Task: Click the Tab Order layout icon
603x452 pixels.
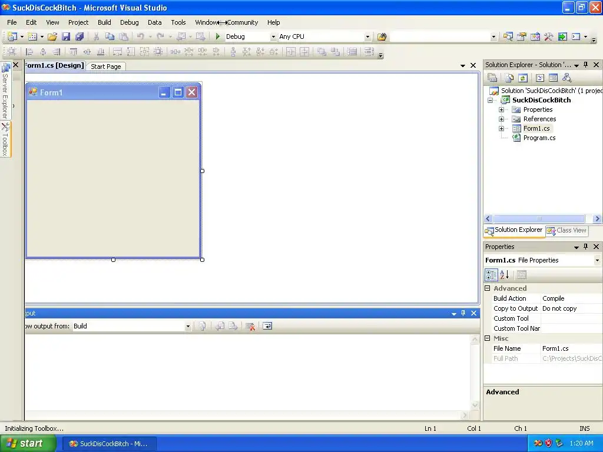Action: point(369,52)
